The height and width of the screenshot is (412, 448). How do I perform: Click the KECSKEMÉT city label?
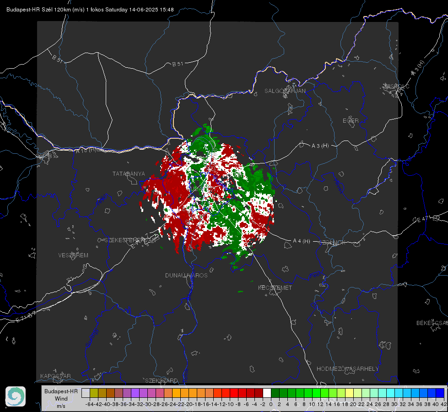coord(275,288)
